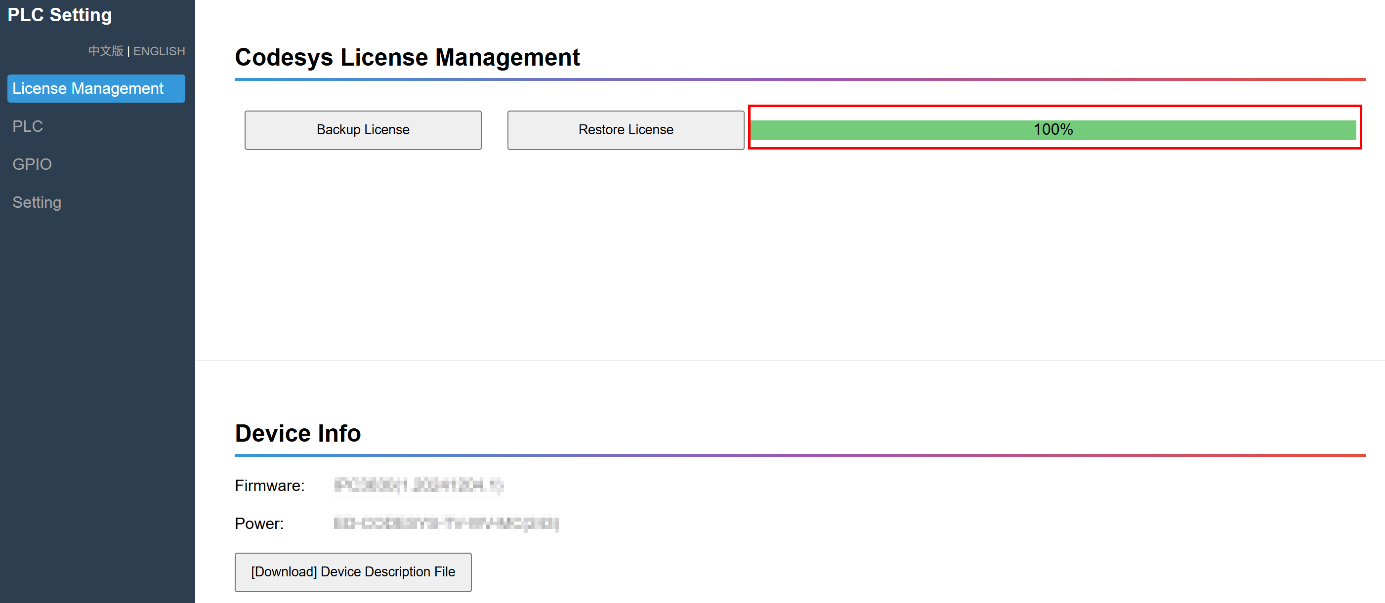This screenshot has width=1385, height=603.
Task: Open the PLC sidebar page
Action: pos(27,126)
